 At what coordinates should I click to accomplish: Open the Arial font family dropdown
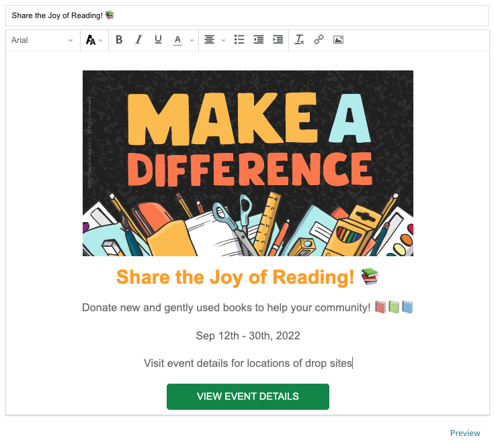(x=42, y=40)
